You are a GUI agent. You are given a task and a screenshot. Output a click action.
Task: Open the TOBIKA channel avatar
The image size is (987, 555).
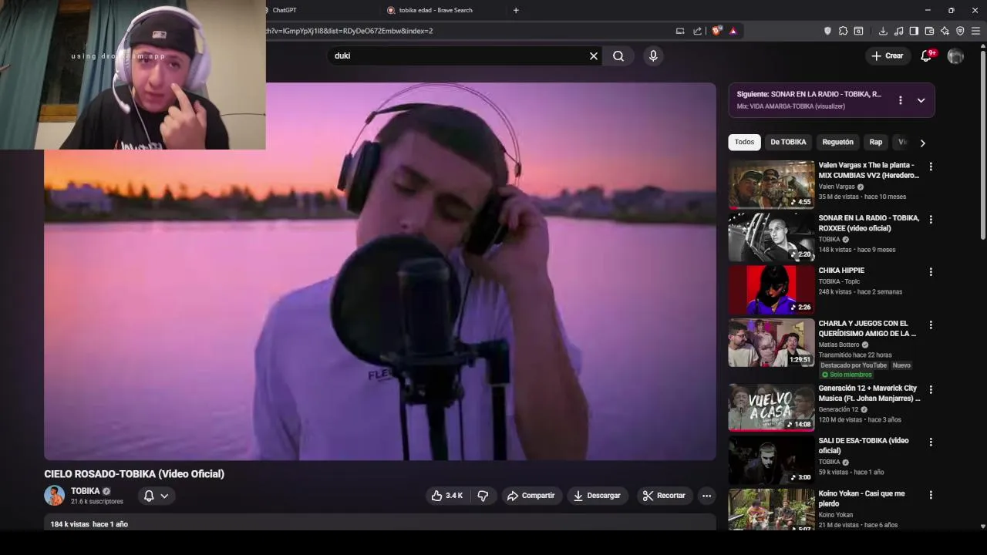[x=54, y=496]
